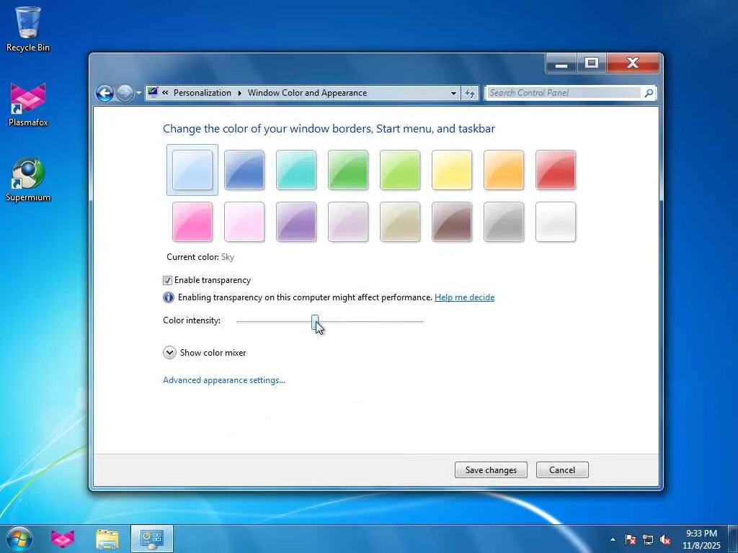Click the muted volume tray icon

pyautogui.click(x=665, y=539)
